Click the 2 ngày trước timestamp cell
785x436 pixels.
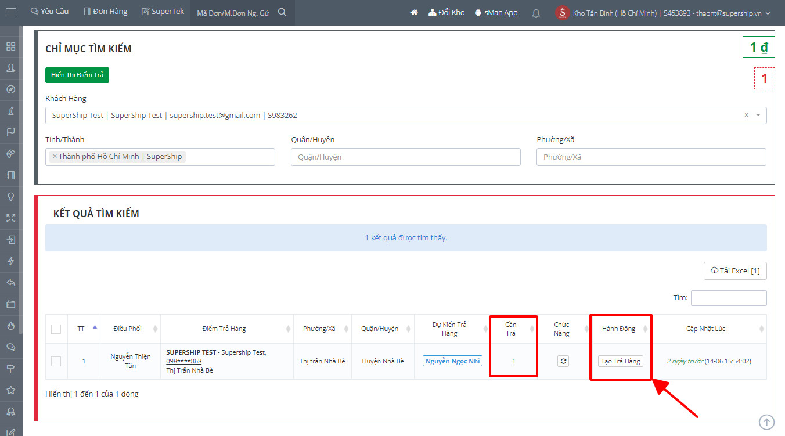(x=709, y=361)
